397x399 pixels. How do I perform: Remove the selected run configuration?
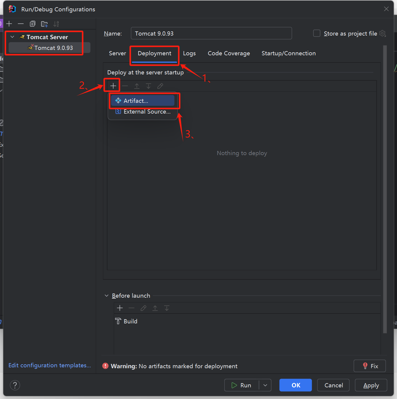(x=21, y=24)
